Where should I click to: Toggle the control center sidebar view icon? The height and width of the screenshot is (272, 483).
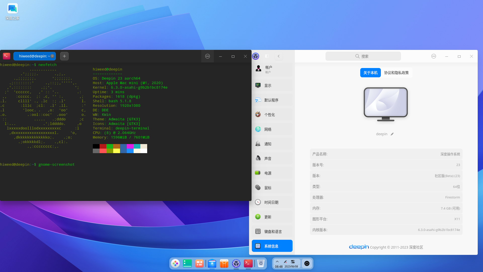tap(267, 56)
